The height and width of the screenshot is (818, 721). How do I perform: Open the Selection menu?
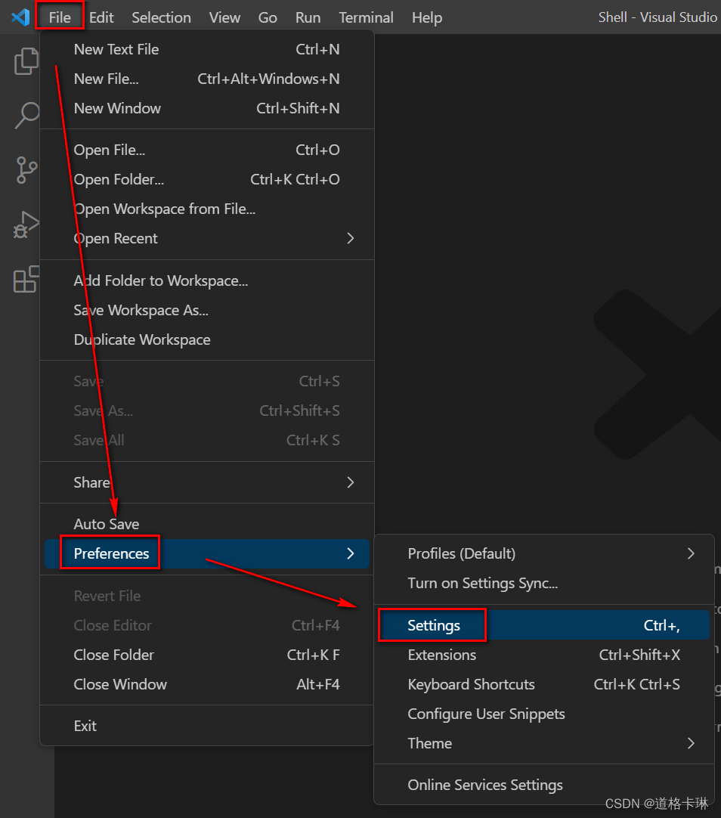coord(161,17)
